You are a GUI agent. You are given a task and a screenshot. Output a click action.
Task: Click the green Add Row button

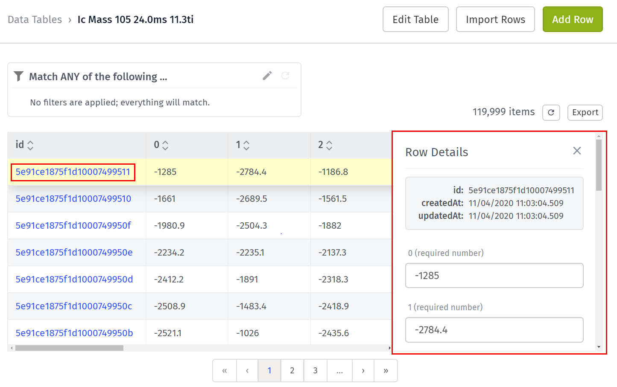pos(573,19)
